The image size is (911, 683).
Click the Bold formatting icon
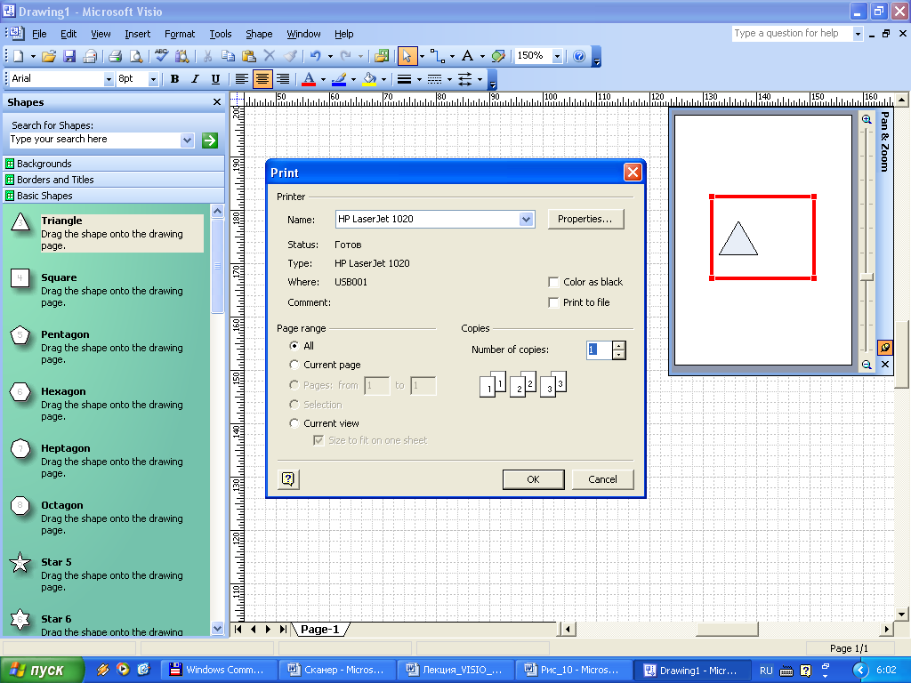click(174, 79)
